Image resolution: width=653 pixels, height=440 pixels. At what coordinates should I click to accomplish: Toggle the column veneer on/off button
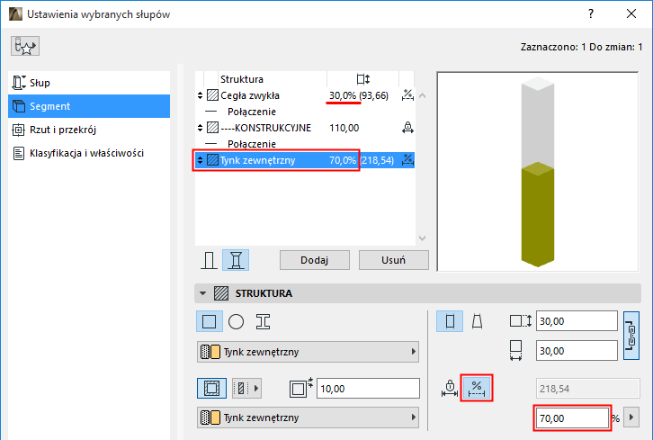(211, 389)
